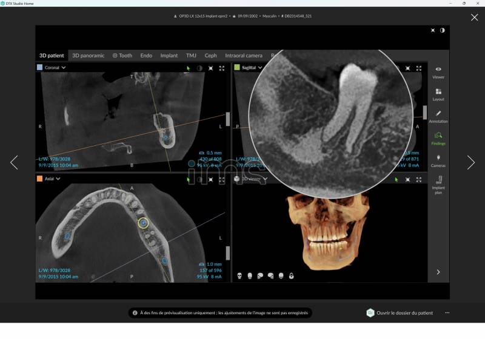The height and width of the screenshot is (339, 485).
Task: Click the lock icon in 3D viewer
Action: point(291,276)
